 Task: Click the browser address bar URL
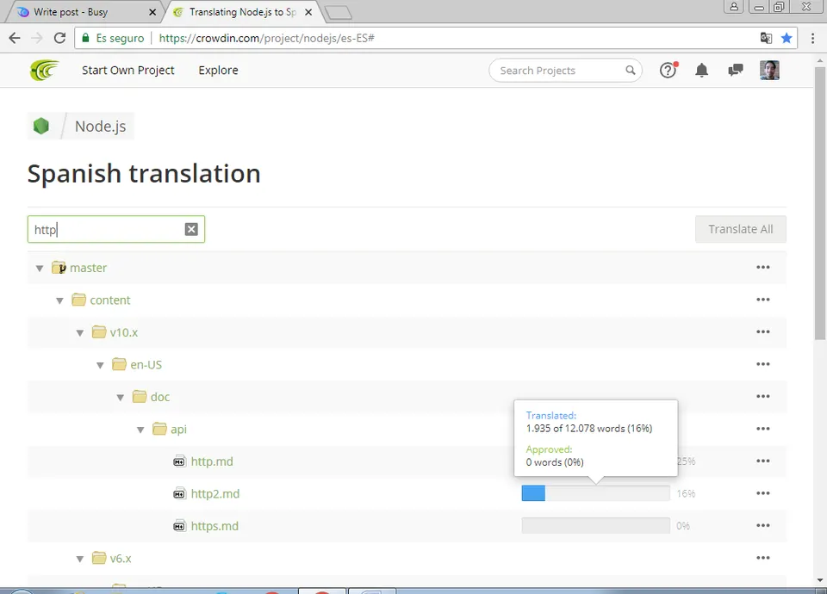click(x=266, y=38)
